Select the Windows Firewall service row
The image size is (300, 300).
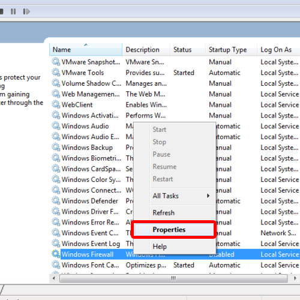(x=180, y=254)
